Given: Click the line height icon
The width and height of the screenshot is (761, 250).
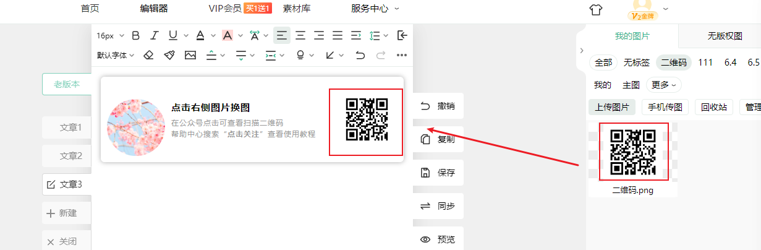Looking at the screenshot, I should pyautogui.click(x=375, y=35).
